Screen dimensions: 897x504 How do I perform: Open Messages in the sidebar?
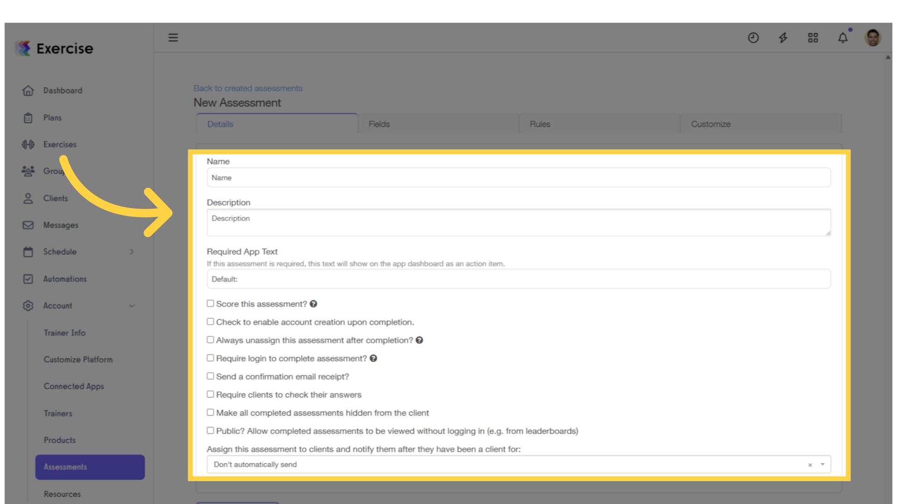pyautogui.click(x=61, y=225)
